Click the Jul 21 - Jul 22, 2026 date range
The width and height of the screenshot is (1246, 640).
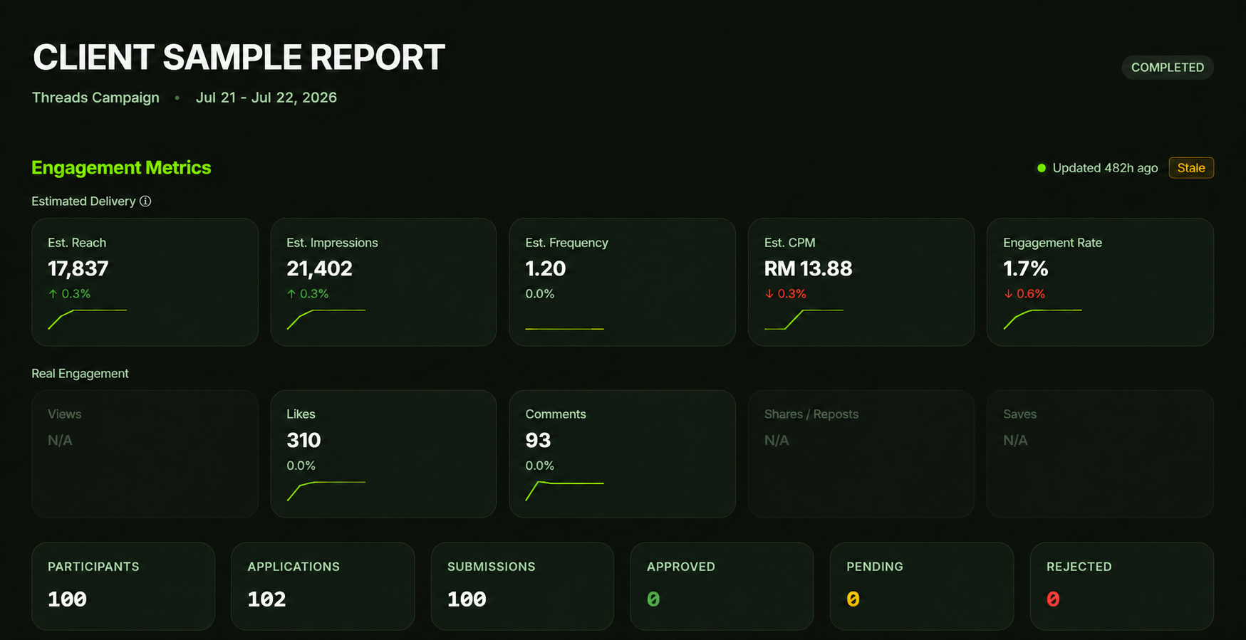(x=266, y=98)
